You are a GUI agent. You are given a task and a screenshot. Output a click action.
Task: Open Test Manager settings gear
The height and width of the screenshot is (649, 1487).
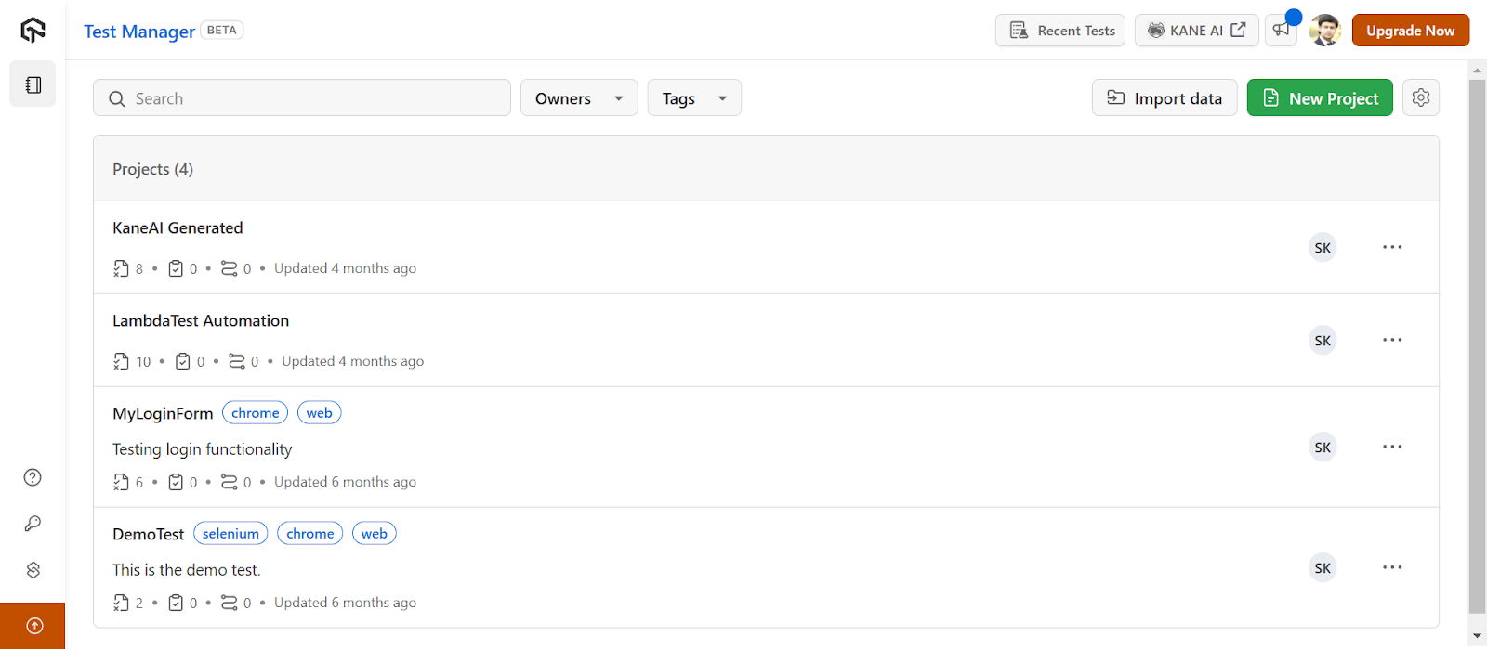tap(1421, 97)
